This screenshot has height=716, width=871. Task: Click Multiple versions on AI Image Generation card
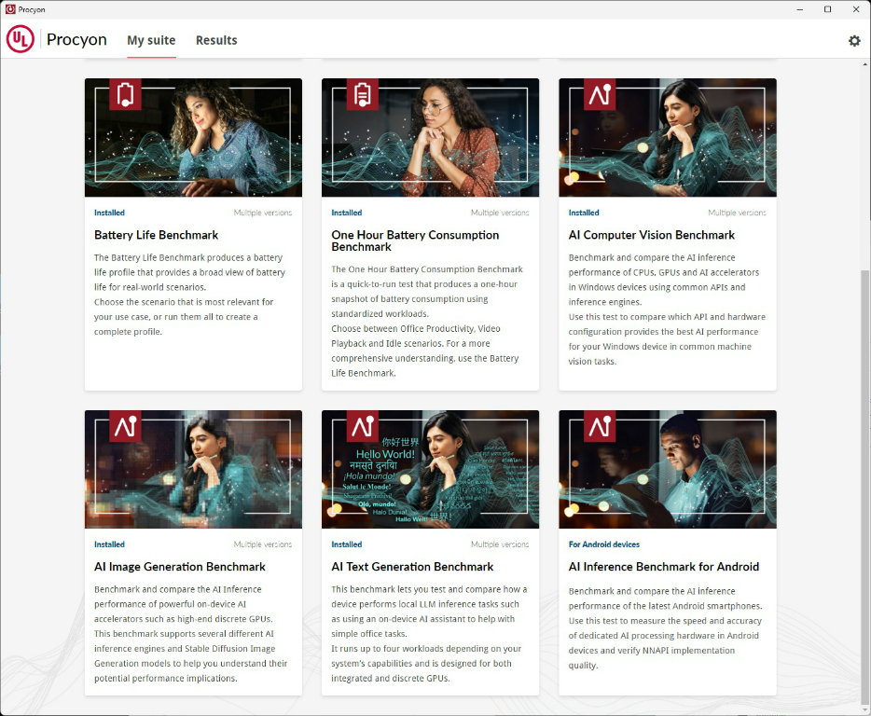click(x=263, y=544)
